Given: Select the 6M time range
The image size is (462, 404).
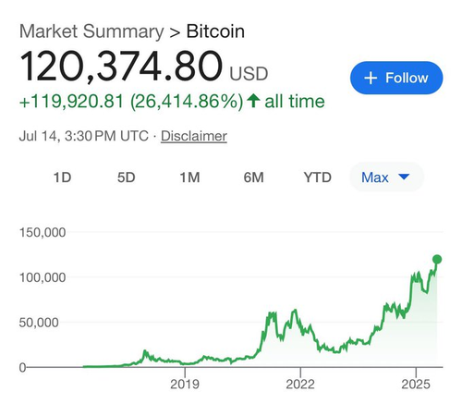Looking at the screenshot, I should 253,178.
